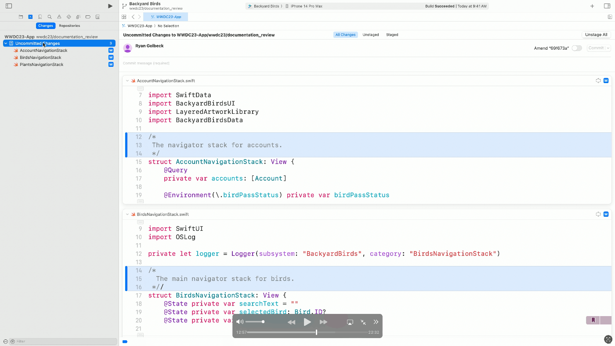Click the source control branch icon
Image resolution: width=615 pixels, height=346 pixels.
click(124, 6)
